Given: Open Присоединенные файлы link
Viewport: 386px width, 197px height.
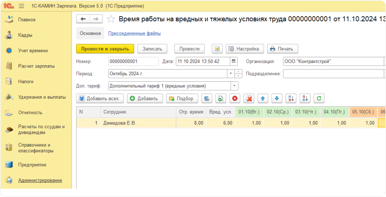Looking at the screenshot, I should click(134, 33).
